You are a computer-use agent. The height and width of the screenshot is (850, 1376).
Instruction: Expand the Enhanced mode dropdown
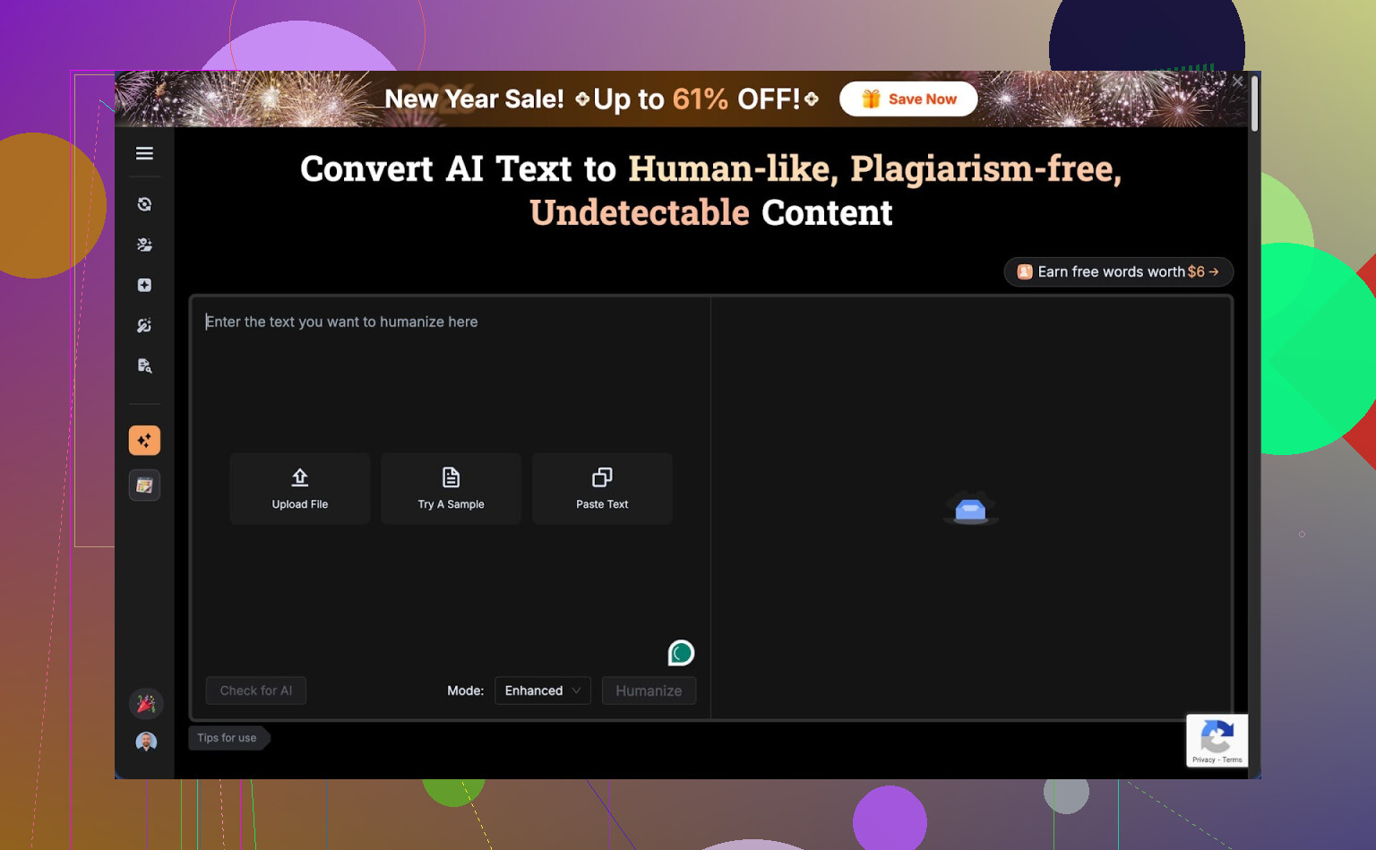(x=542, y=691)
